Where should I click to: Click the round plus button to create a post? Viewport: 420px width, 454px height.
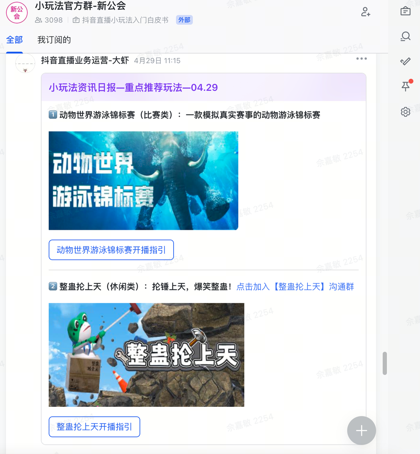coord(361,431)
